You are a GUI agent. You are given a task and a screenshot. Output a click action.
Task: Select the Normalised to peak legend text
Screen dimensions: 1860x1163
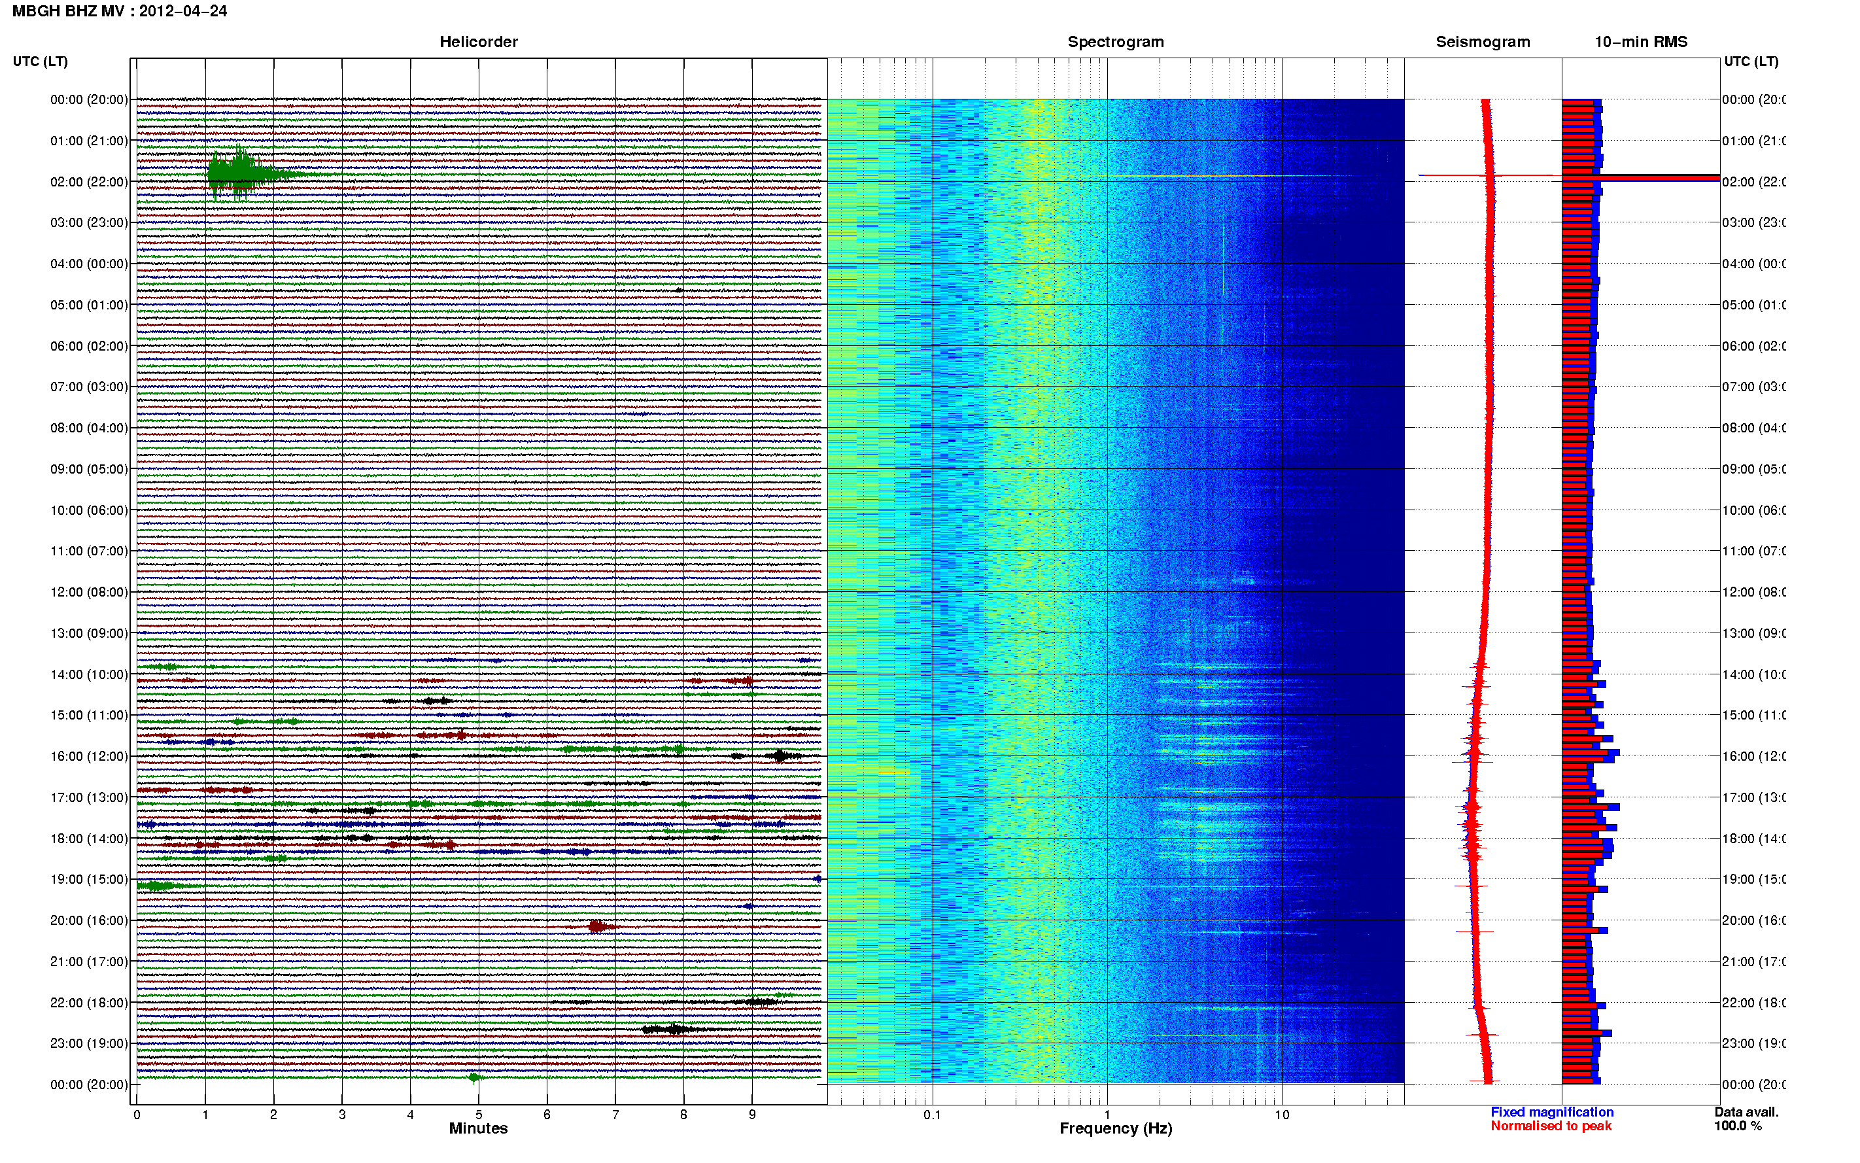point(1551,1126)
